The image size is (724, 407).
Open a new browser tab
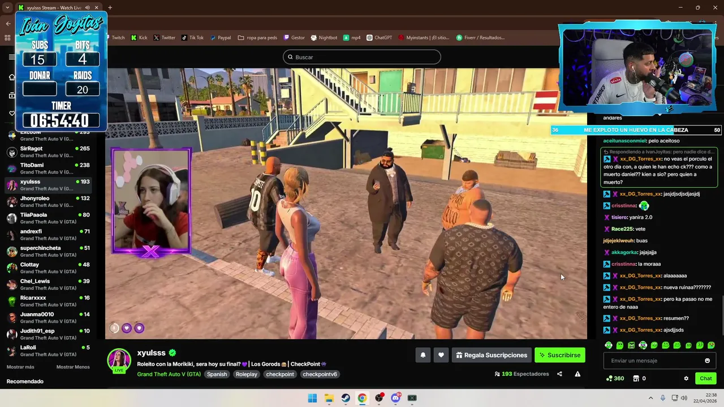110,7
